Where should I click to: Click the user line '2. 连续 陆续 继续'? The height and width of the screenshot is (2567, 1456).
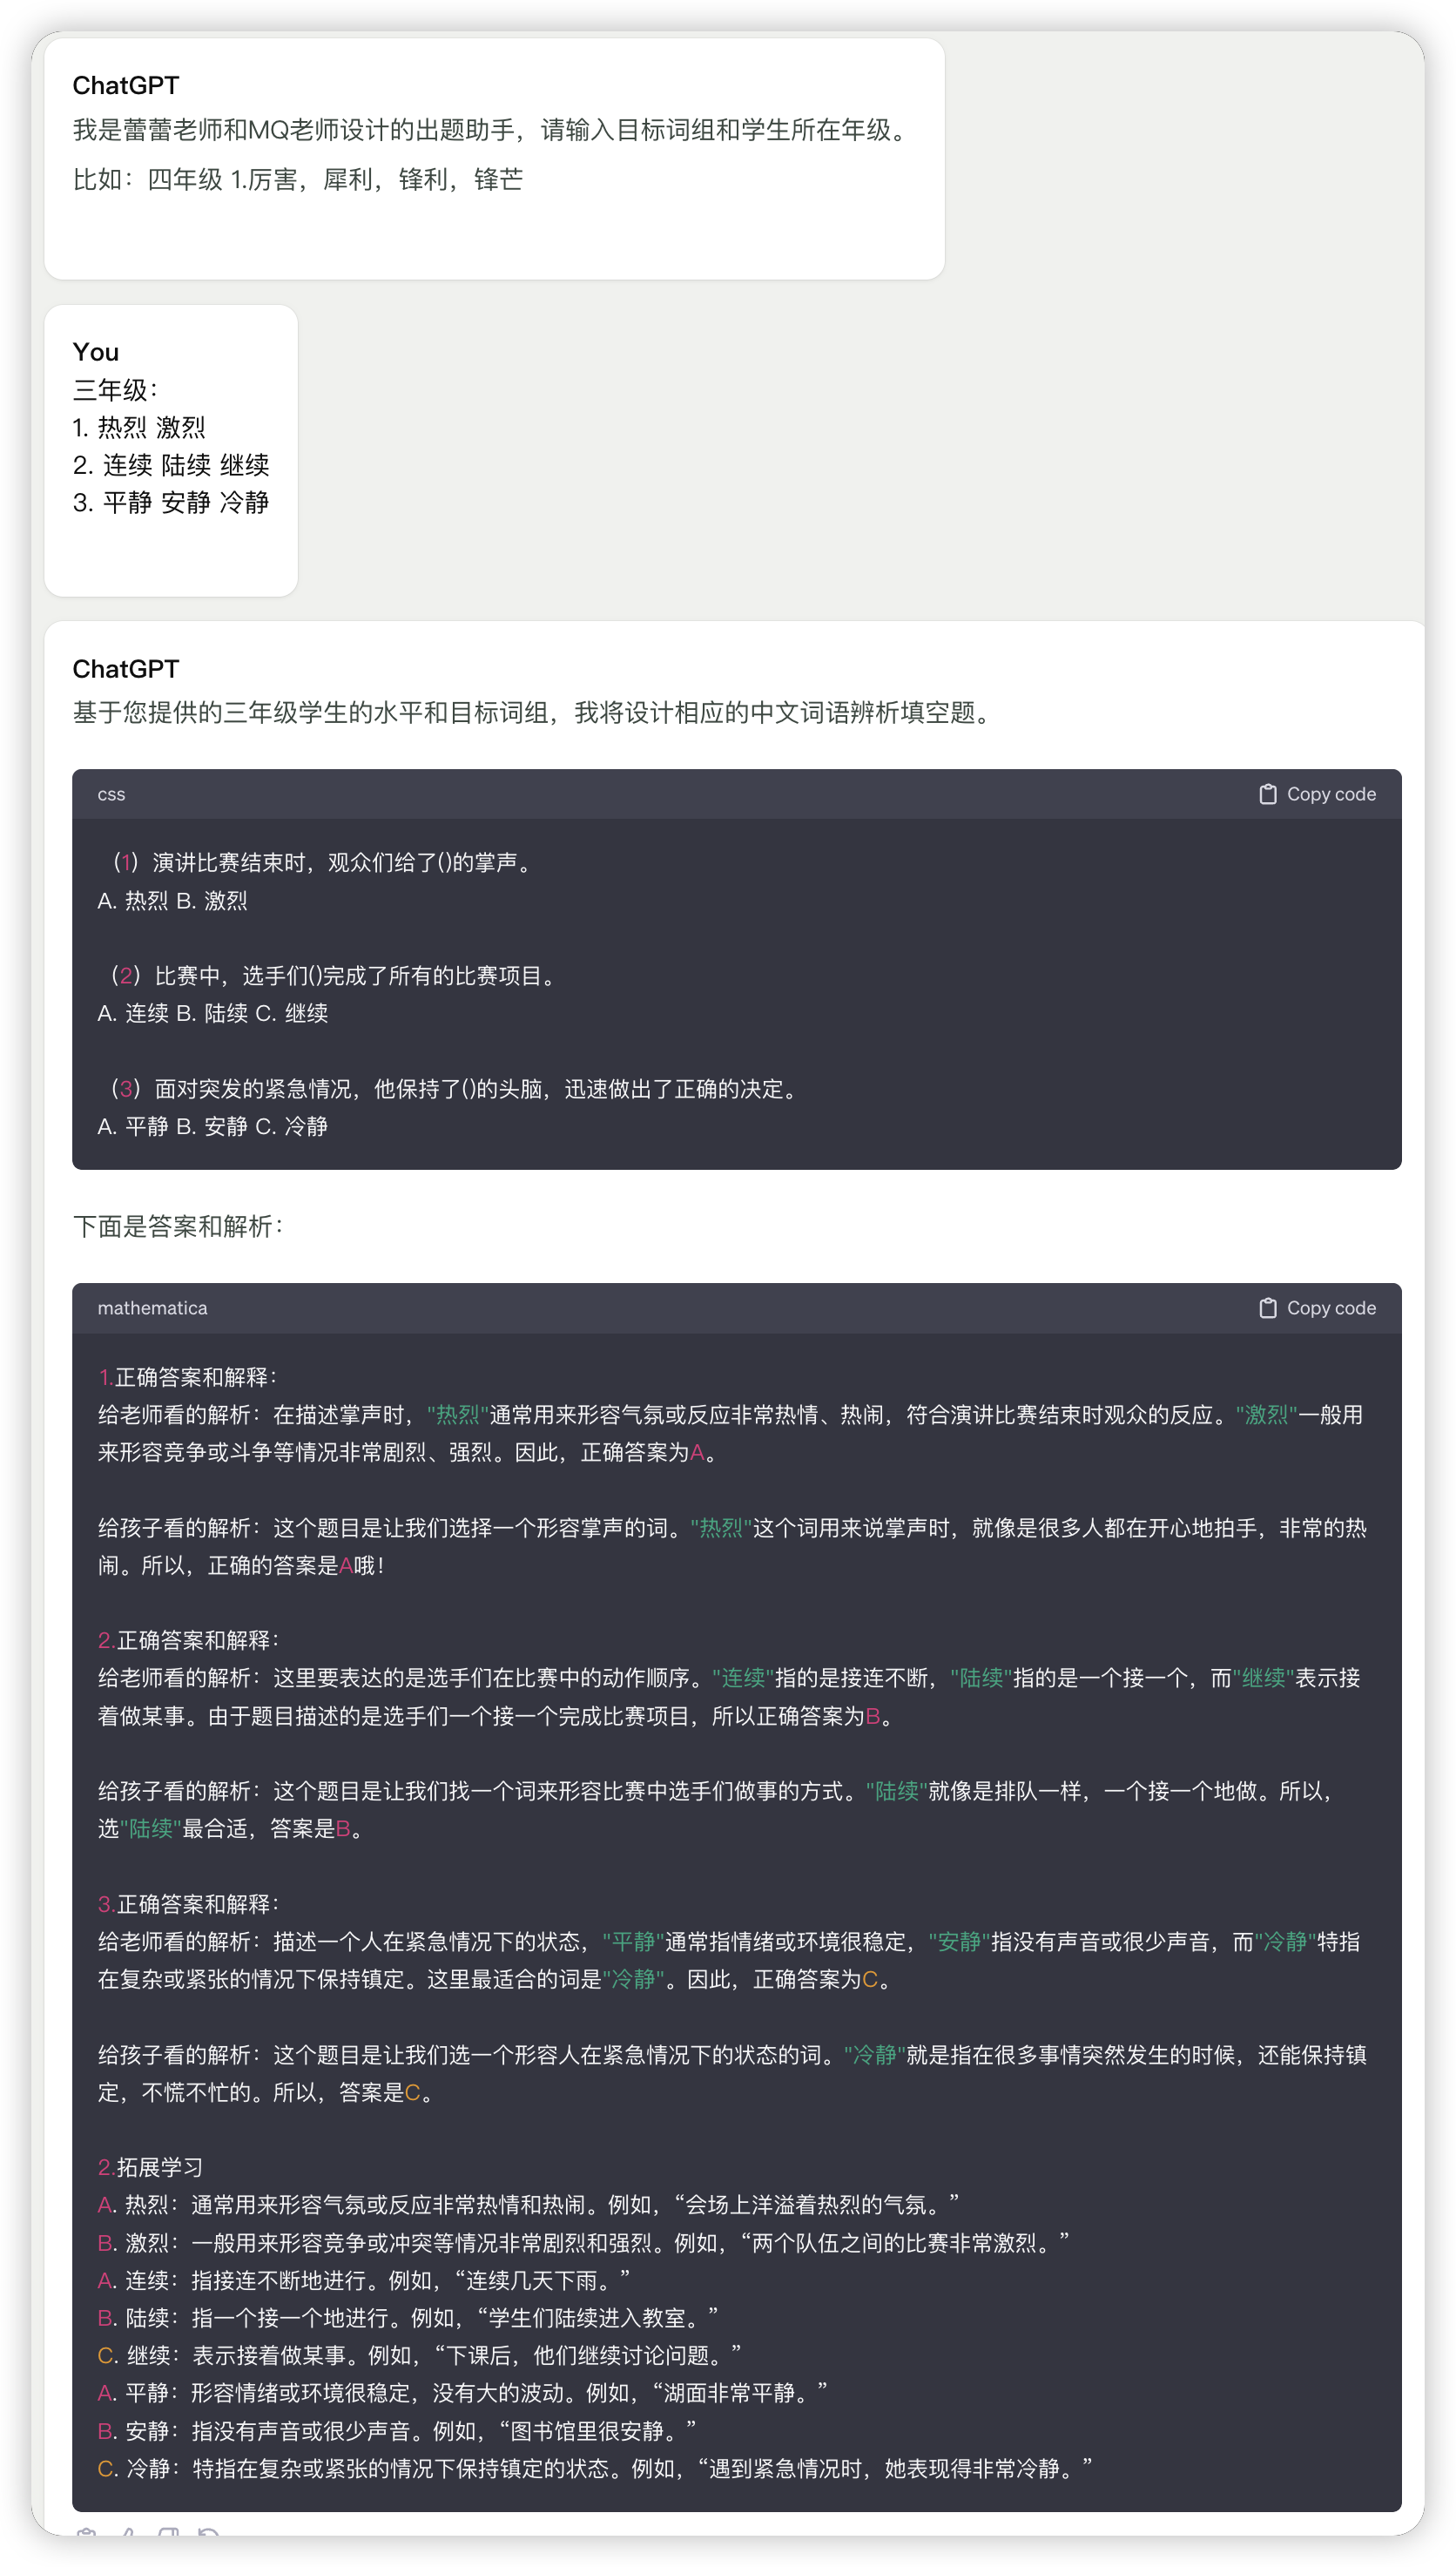(171, 465)
